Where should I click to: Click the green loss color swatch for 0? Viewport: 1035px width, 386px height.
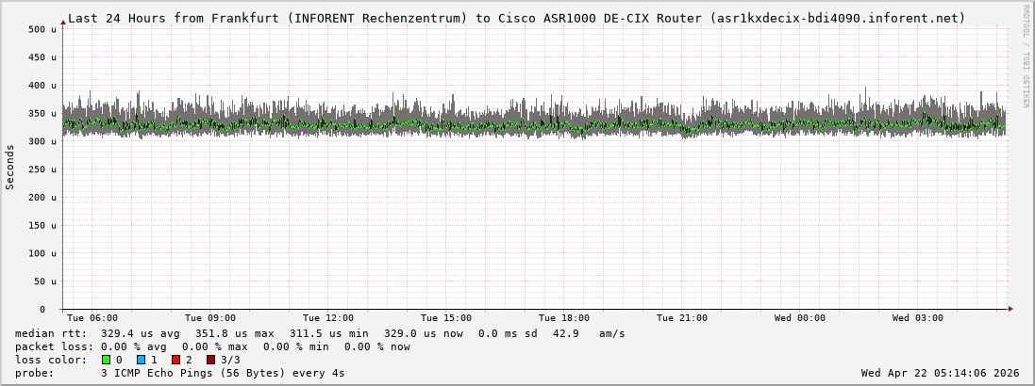click(x=106, y=360)
